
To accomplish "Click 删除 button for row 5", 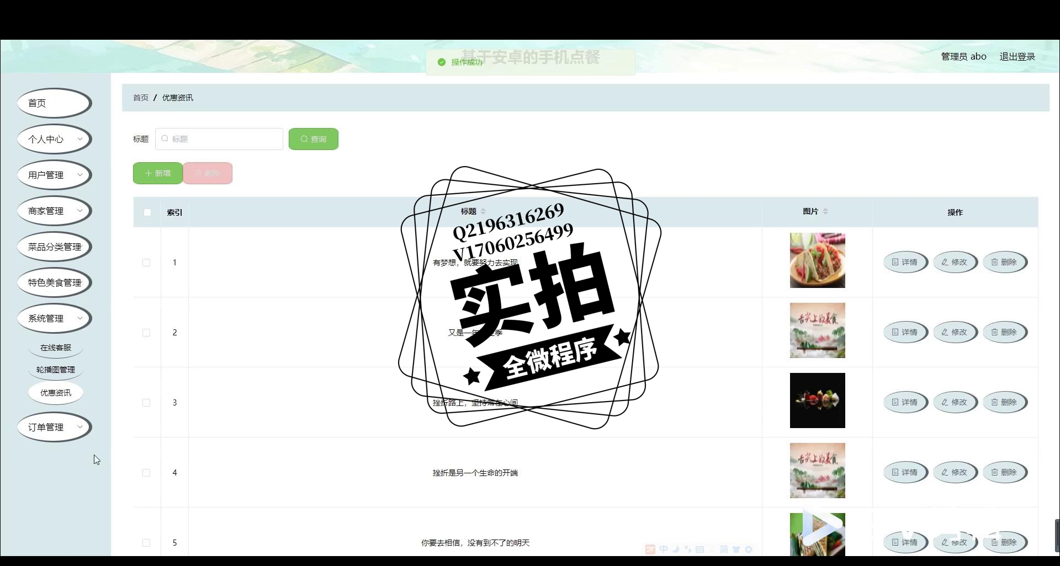I will (x=1005, y=543).
